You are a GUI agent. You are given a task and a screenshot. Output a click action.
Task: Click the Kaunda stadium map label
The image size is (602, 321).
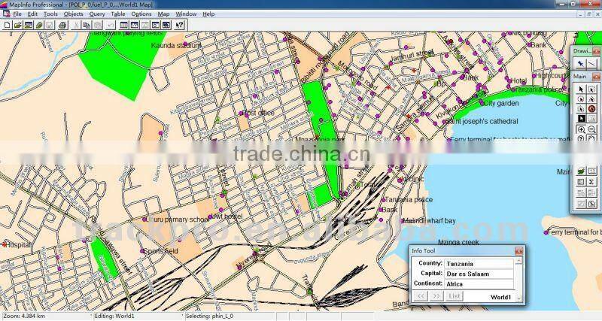pyautogui.click(x=175, y=46)
